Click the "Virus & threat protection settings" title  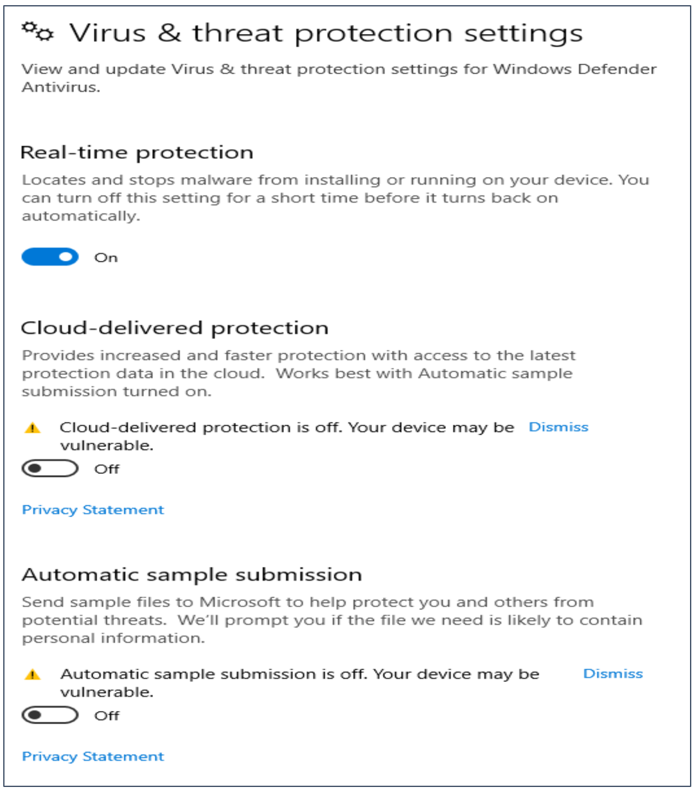pos(326,33)
